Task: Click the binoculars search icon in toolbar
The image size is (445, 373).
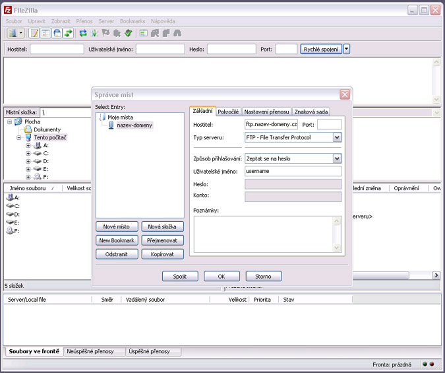Action: point(177,32)
